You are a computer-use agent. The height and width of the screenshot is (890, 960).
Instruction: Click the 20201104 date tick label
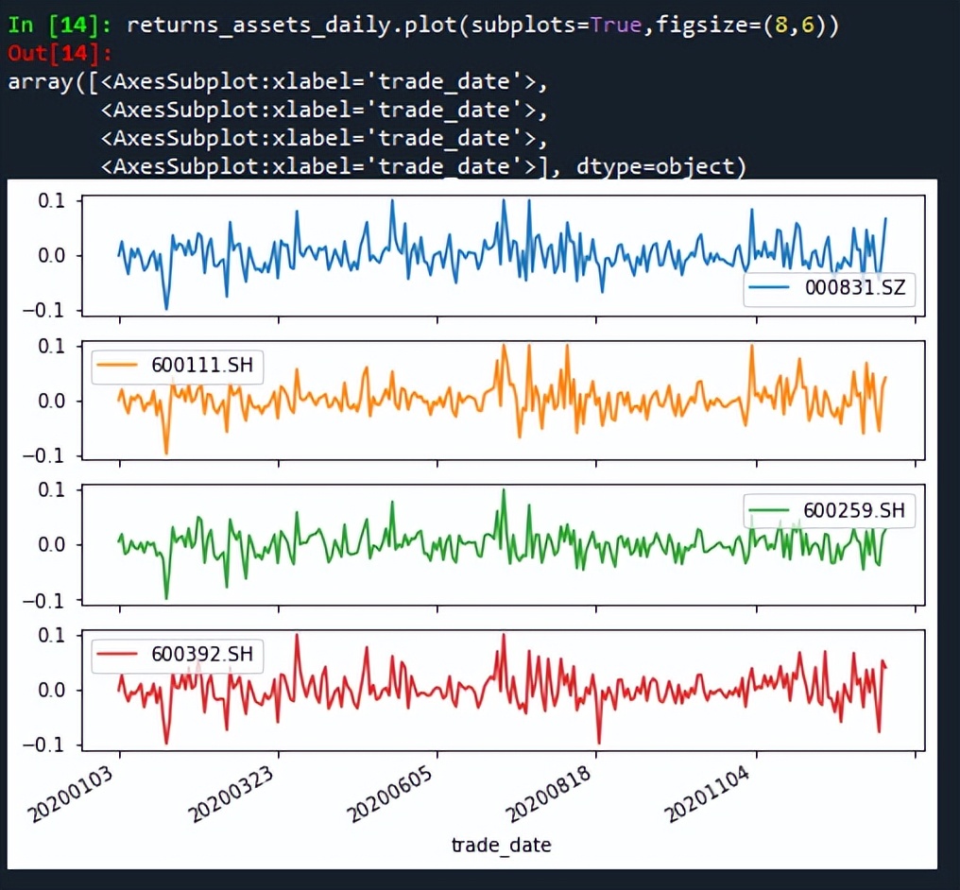(x=707, y=796)
